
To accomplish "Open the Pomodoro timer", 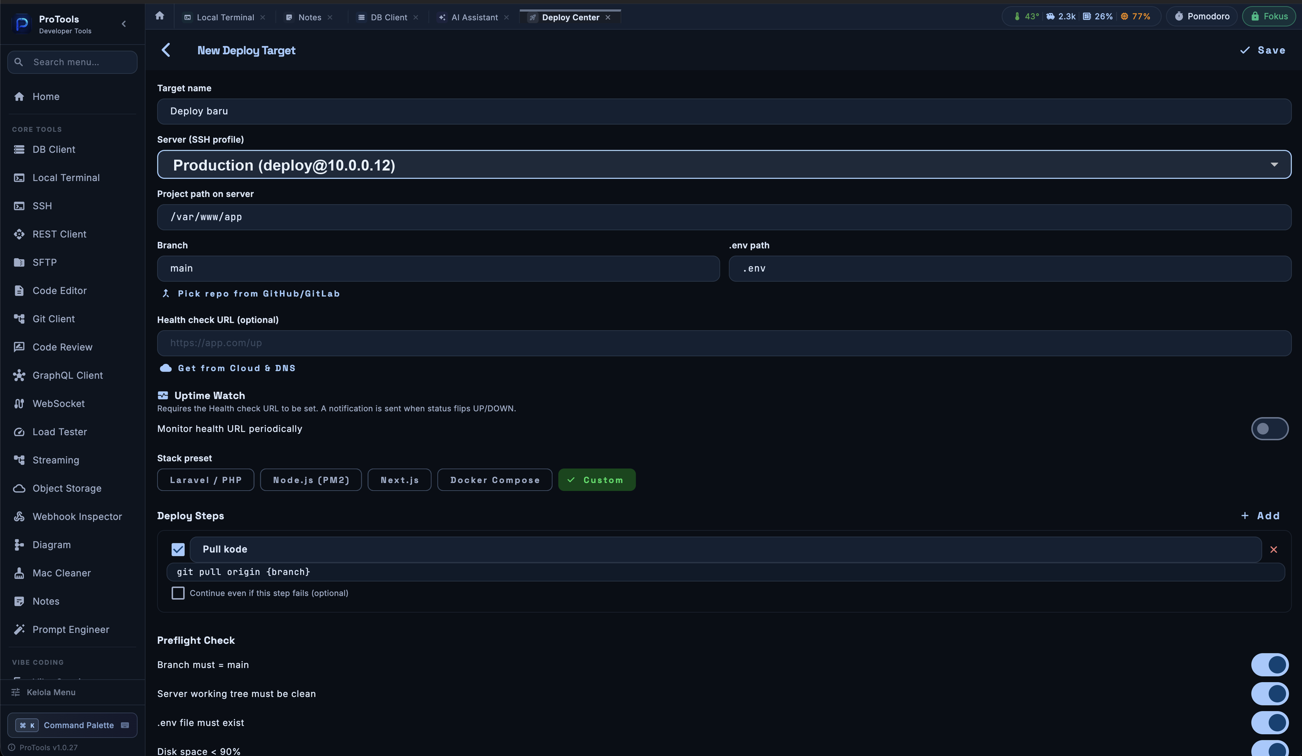I will tap(1202, 16).
